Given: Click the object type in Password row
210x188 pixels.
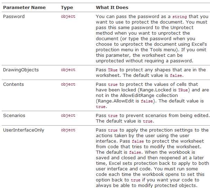Looking at the screenshot, I should [x=68, y=17].
